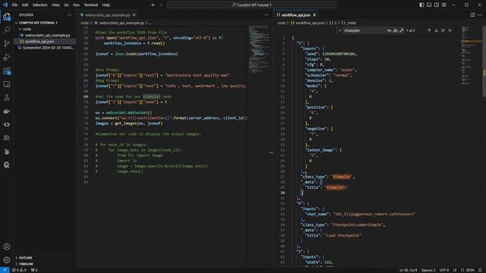Open the Run menu
The height and width of the screenshot is (273, 486).
click(77, 5)
